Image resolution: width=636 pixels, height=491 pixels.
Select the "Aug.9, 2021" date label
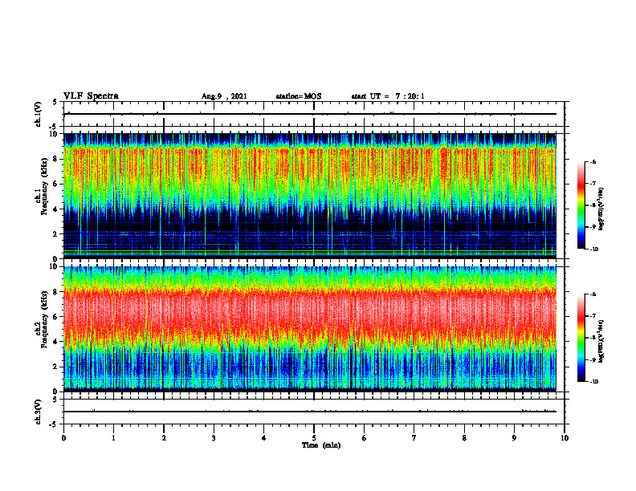coord(224,96)
